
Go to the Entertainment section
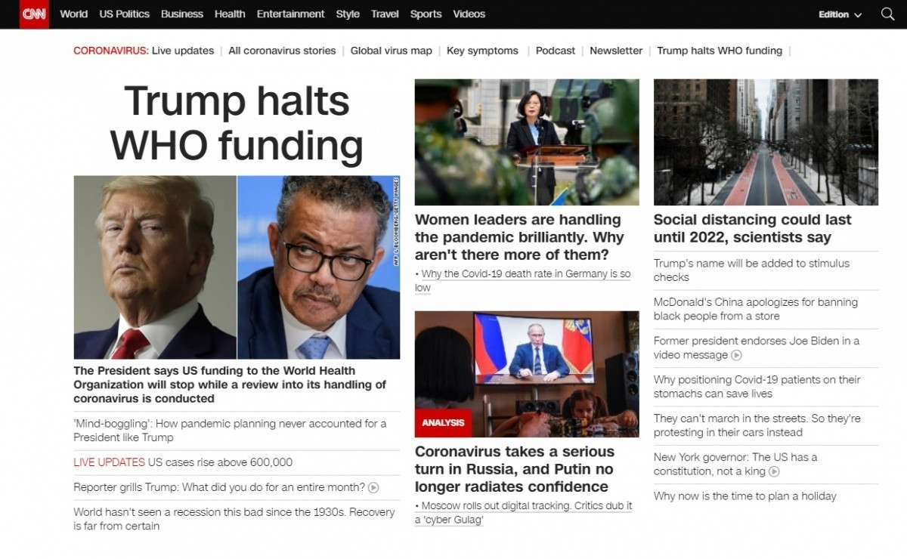click(x=290, y=14)
